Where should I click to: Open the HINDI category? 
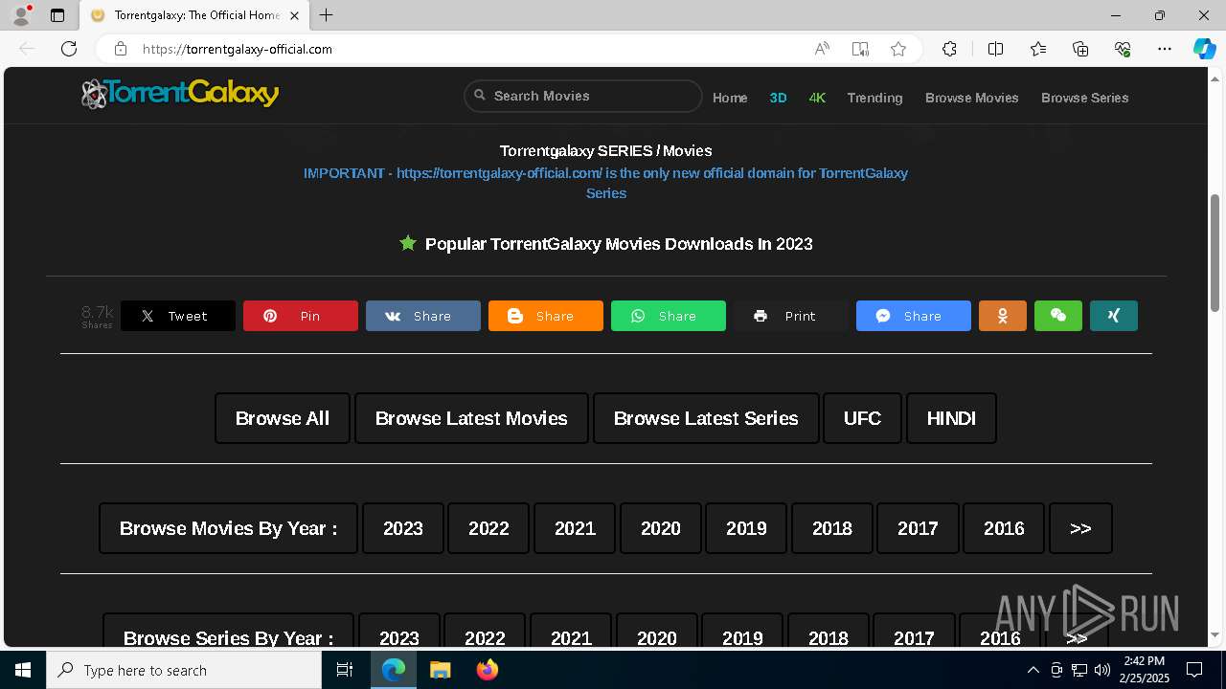click(x=951, y=418)
